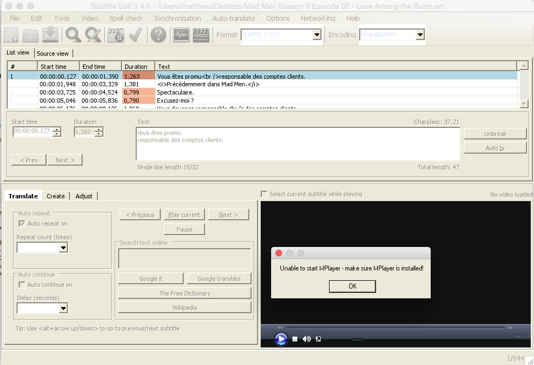Show the audio waveform panel icon
534x365 pixels.
tap(180, 34)
